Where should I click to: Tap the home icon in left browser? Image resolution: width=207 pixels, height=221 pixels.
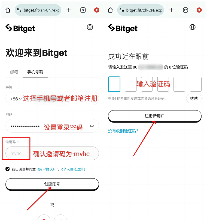[8, 10]
